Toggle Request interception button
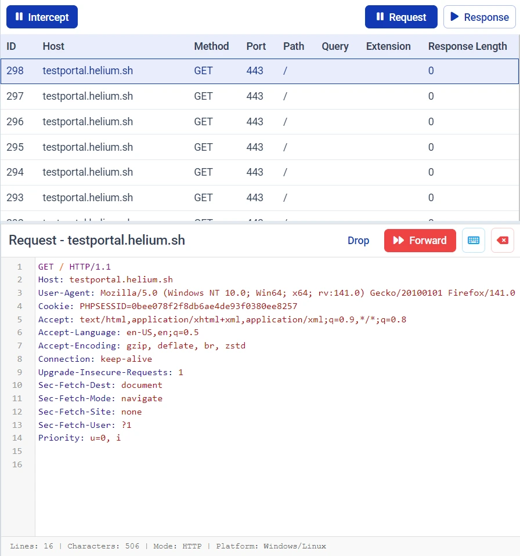Image resolution: width=520 pixels, height=556 pixels. tap(401, 17)
